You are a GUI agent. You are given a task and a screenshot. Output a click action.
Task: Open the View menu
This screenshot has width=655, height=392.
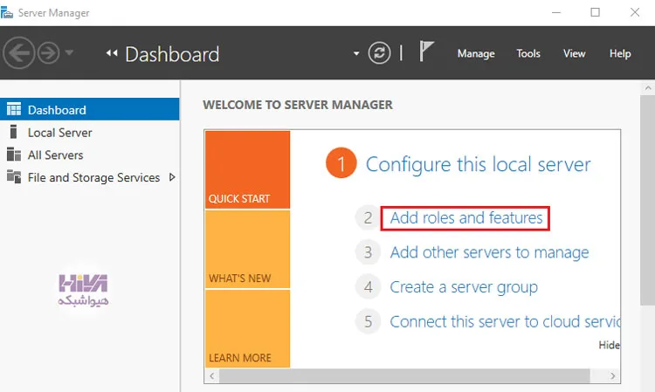pyautogui.click(x=574, y=53)
